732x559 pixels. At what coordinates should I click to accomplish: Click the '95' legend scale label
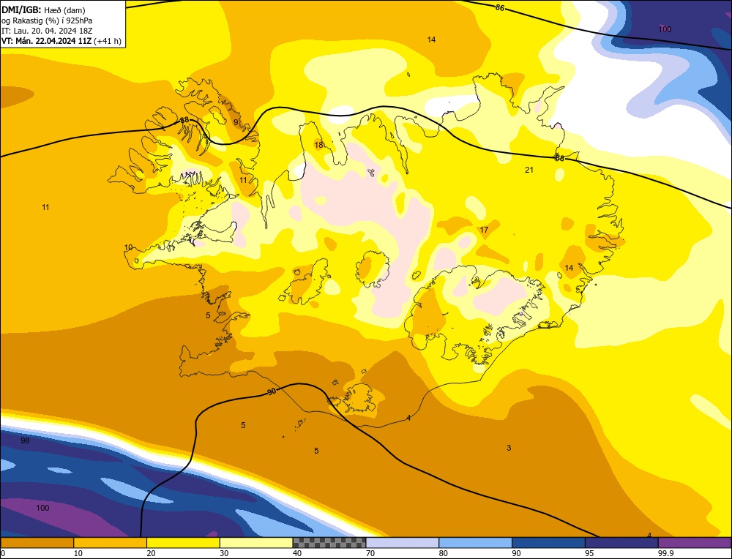pos(589,553)
